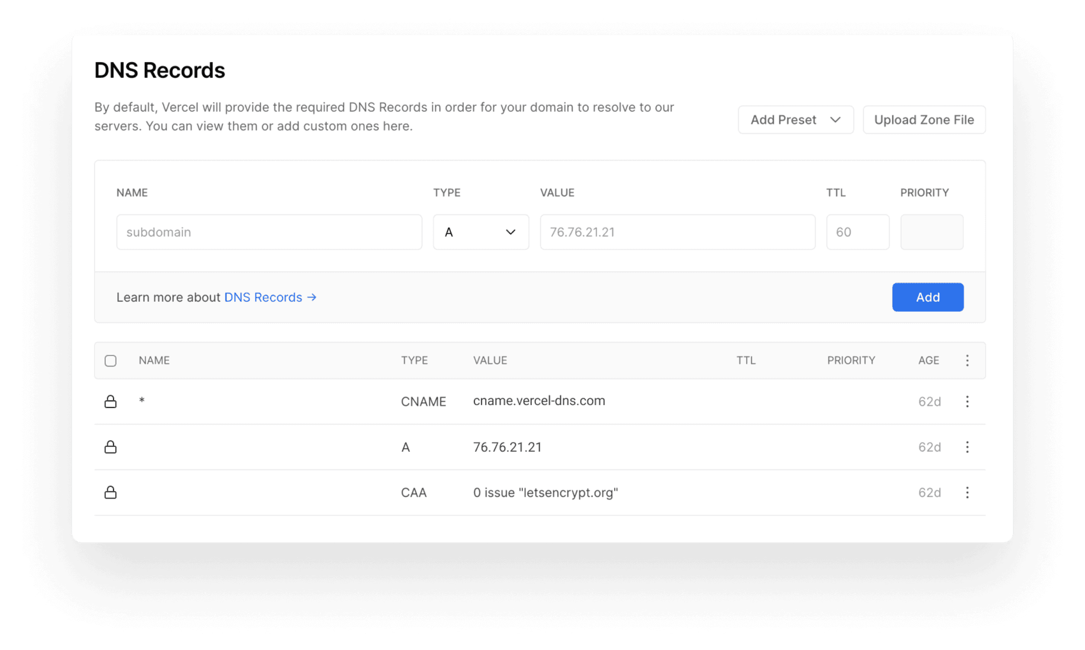Toggle the select-all checkbox in the table header

[111, 360]
